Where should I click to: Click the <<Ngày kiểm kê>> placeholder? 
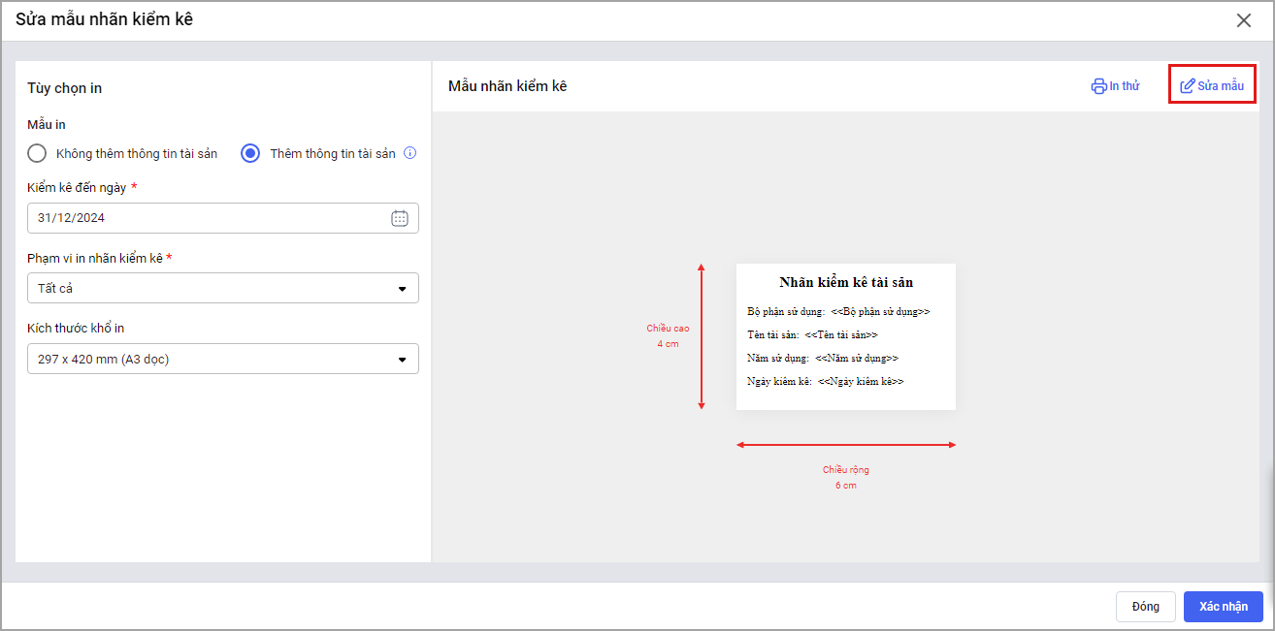pos(860,382)
